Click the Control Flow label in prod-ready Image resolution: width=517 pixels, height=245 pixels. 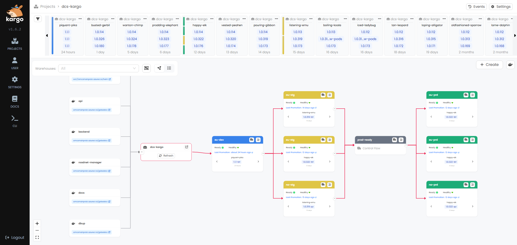[x=371, y=148]
